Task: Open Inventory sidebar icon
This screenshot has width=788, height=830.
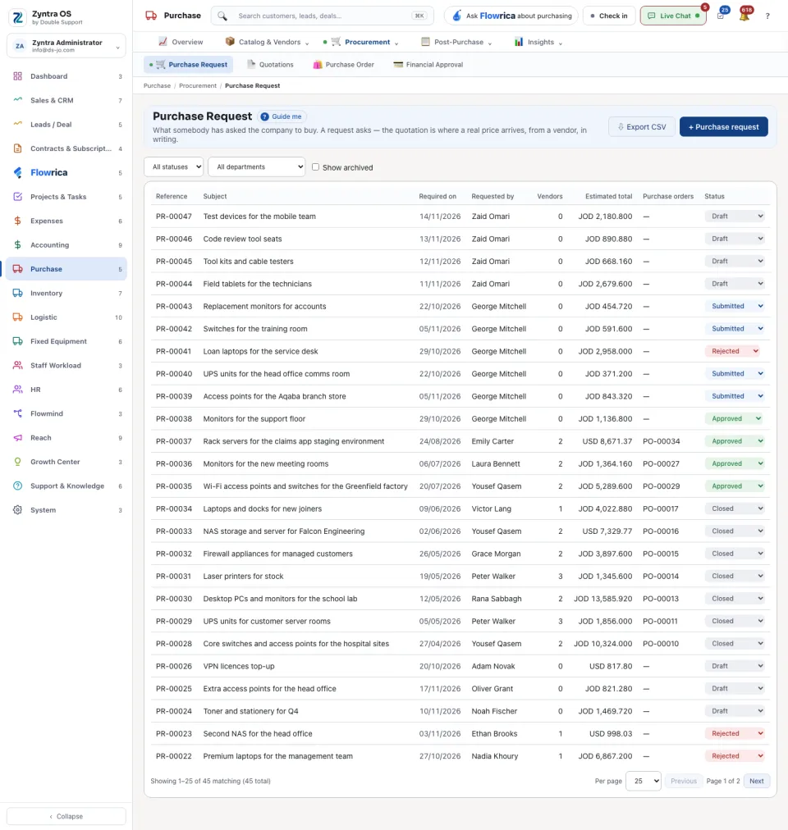Action: coord(17,293)
